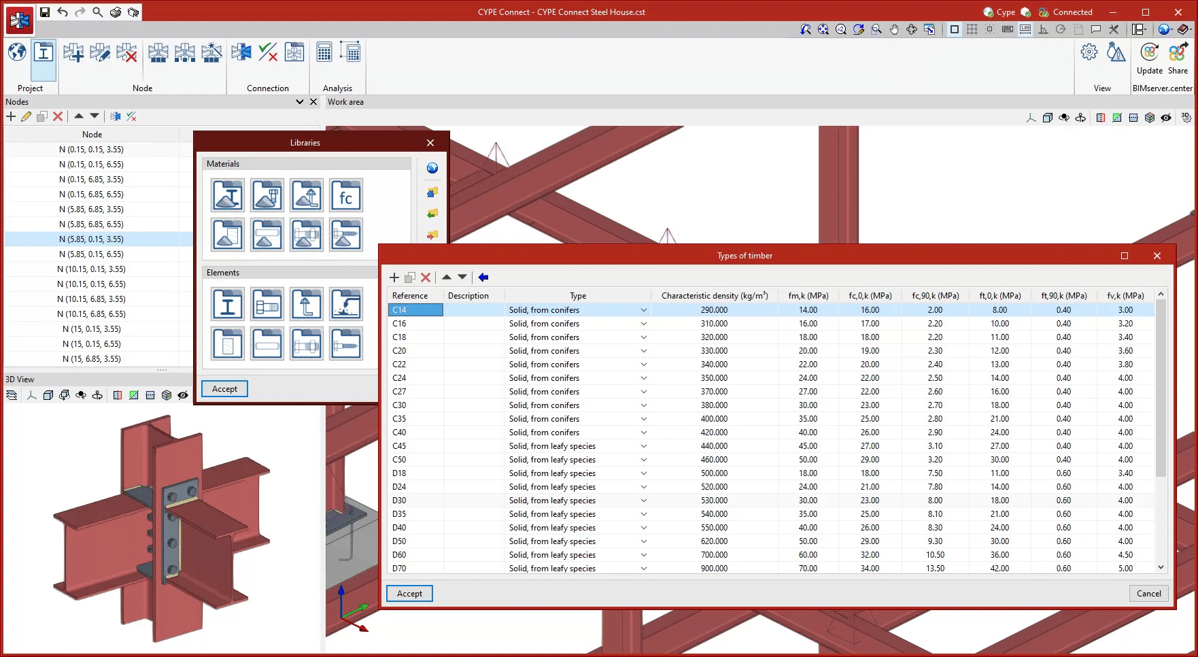Click the add node icon in ribbon

pyautogui.click(x=73, y=53)
